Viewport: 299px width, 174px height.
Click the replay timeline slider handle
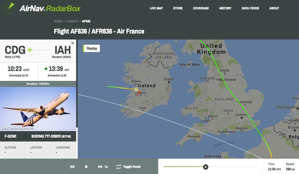tap(206, 167)
